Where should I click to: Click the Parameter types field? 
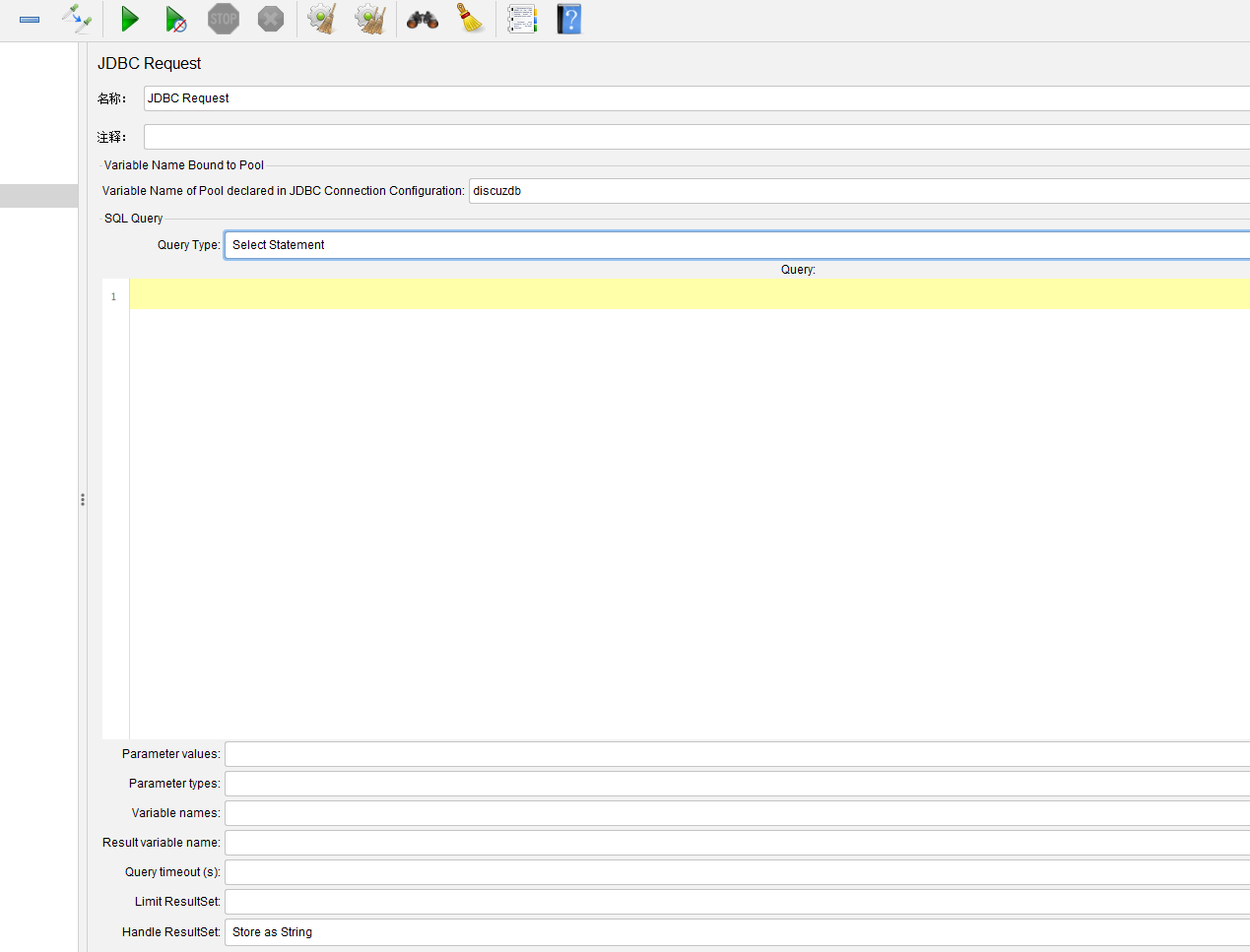(x=737, y=784)
